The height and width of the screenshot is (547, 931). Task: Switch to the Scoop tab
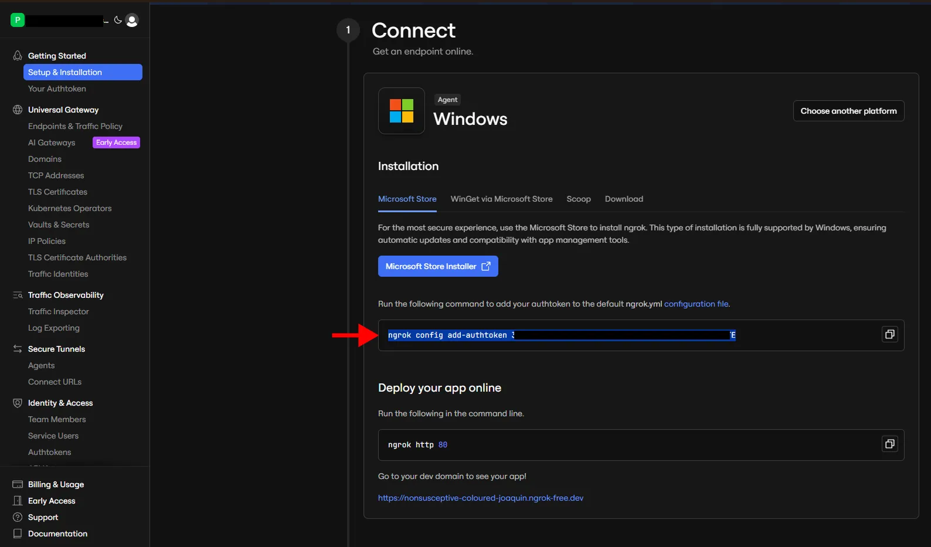point(579,199)
